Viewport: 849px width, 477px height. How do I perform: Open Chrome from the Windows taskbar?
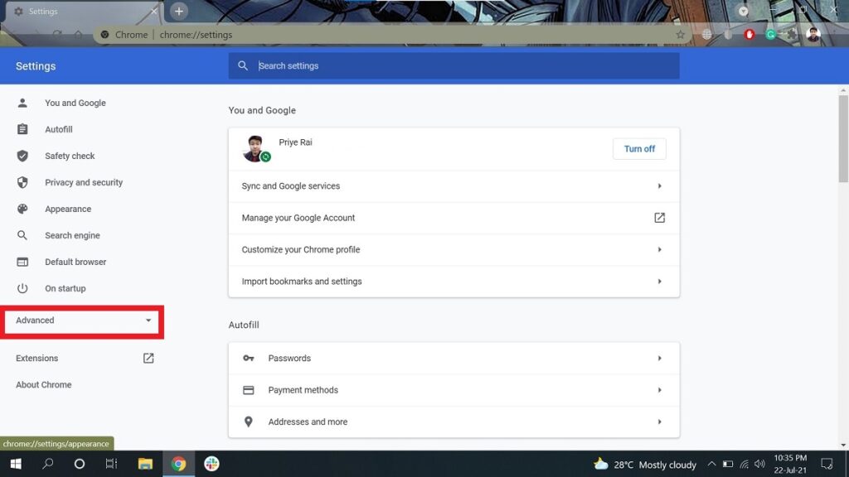[178, 464]
